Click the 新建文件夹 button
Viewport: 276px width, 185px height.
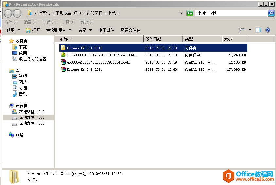tap(130, 30)
